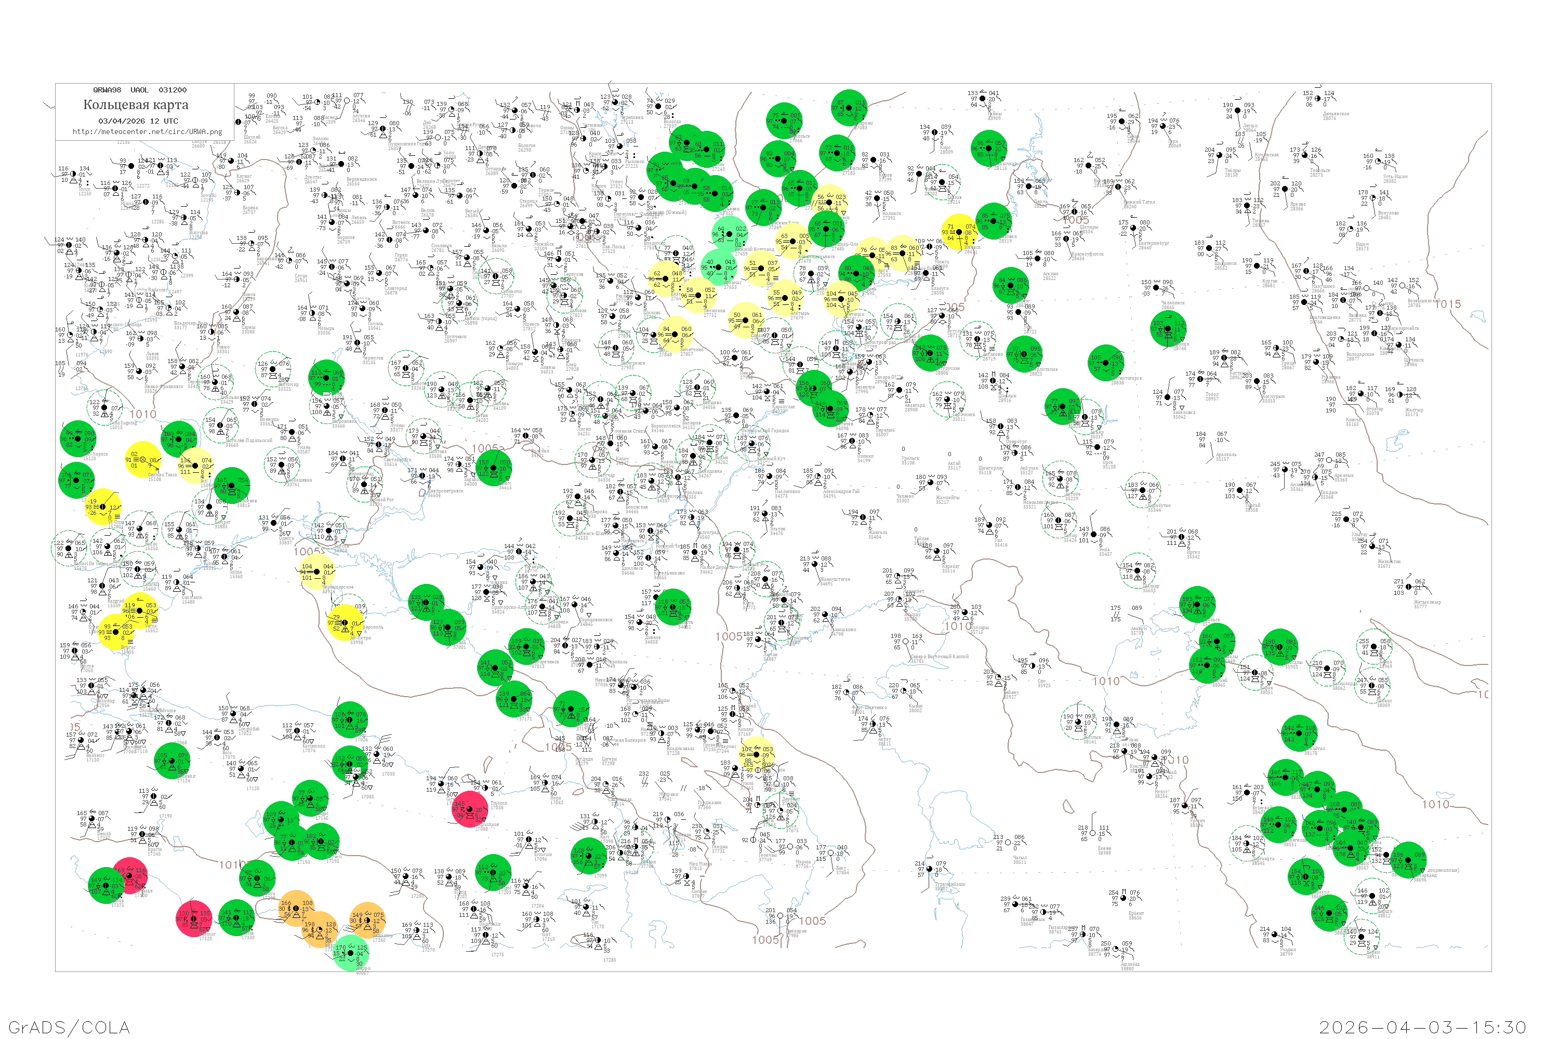Click the Киров station plot symbol
This screenshot has height=1039, width=1559.
tap(874, 161)
